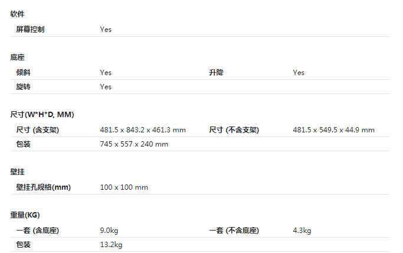Viewport: 403px width, 253px height.
Task: Click the Yes value next to 升降
Action: (299, 72)
